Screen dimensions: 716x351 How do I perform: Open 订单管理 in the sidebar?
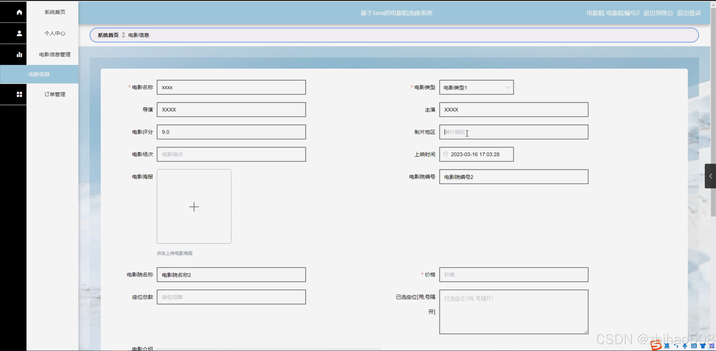[55, 94]
